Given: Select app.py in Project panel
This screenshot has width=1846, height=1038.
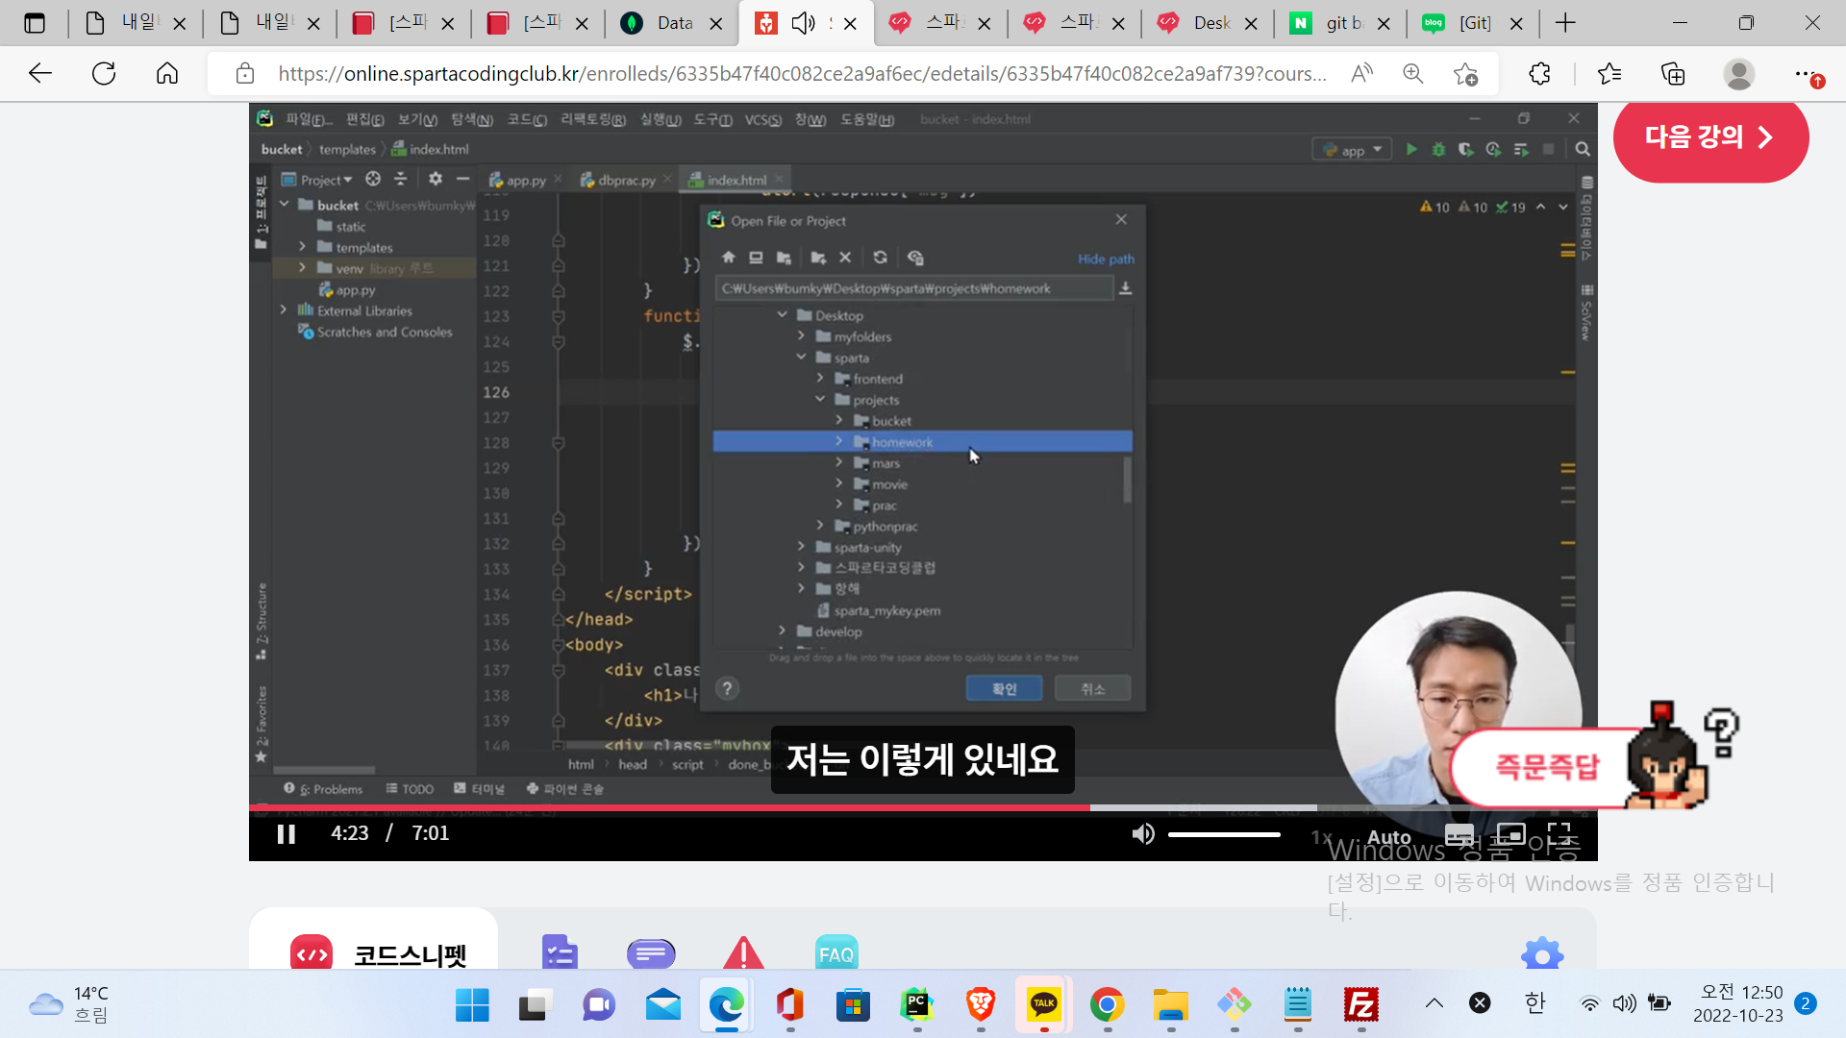Looking at the screenshot, I should click(347, 290).
